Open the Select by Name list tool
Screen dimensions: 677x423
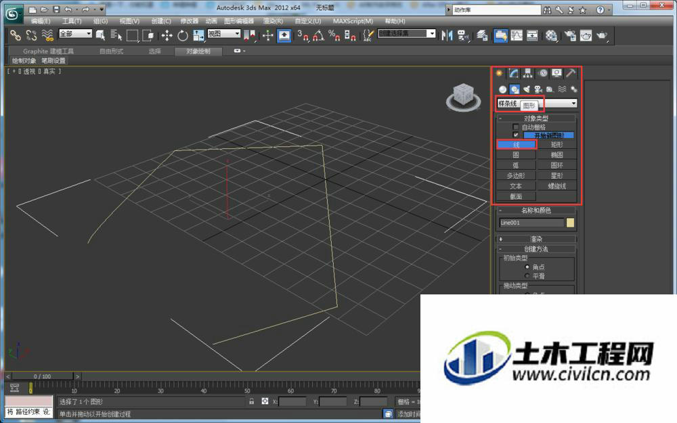[x=116, y=35]
